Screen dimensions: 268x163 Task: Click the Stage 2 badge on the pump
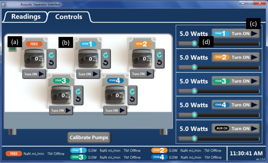142,44
